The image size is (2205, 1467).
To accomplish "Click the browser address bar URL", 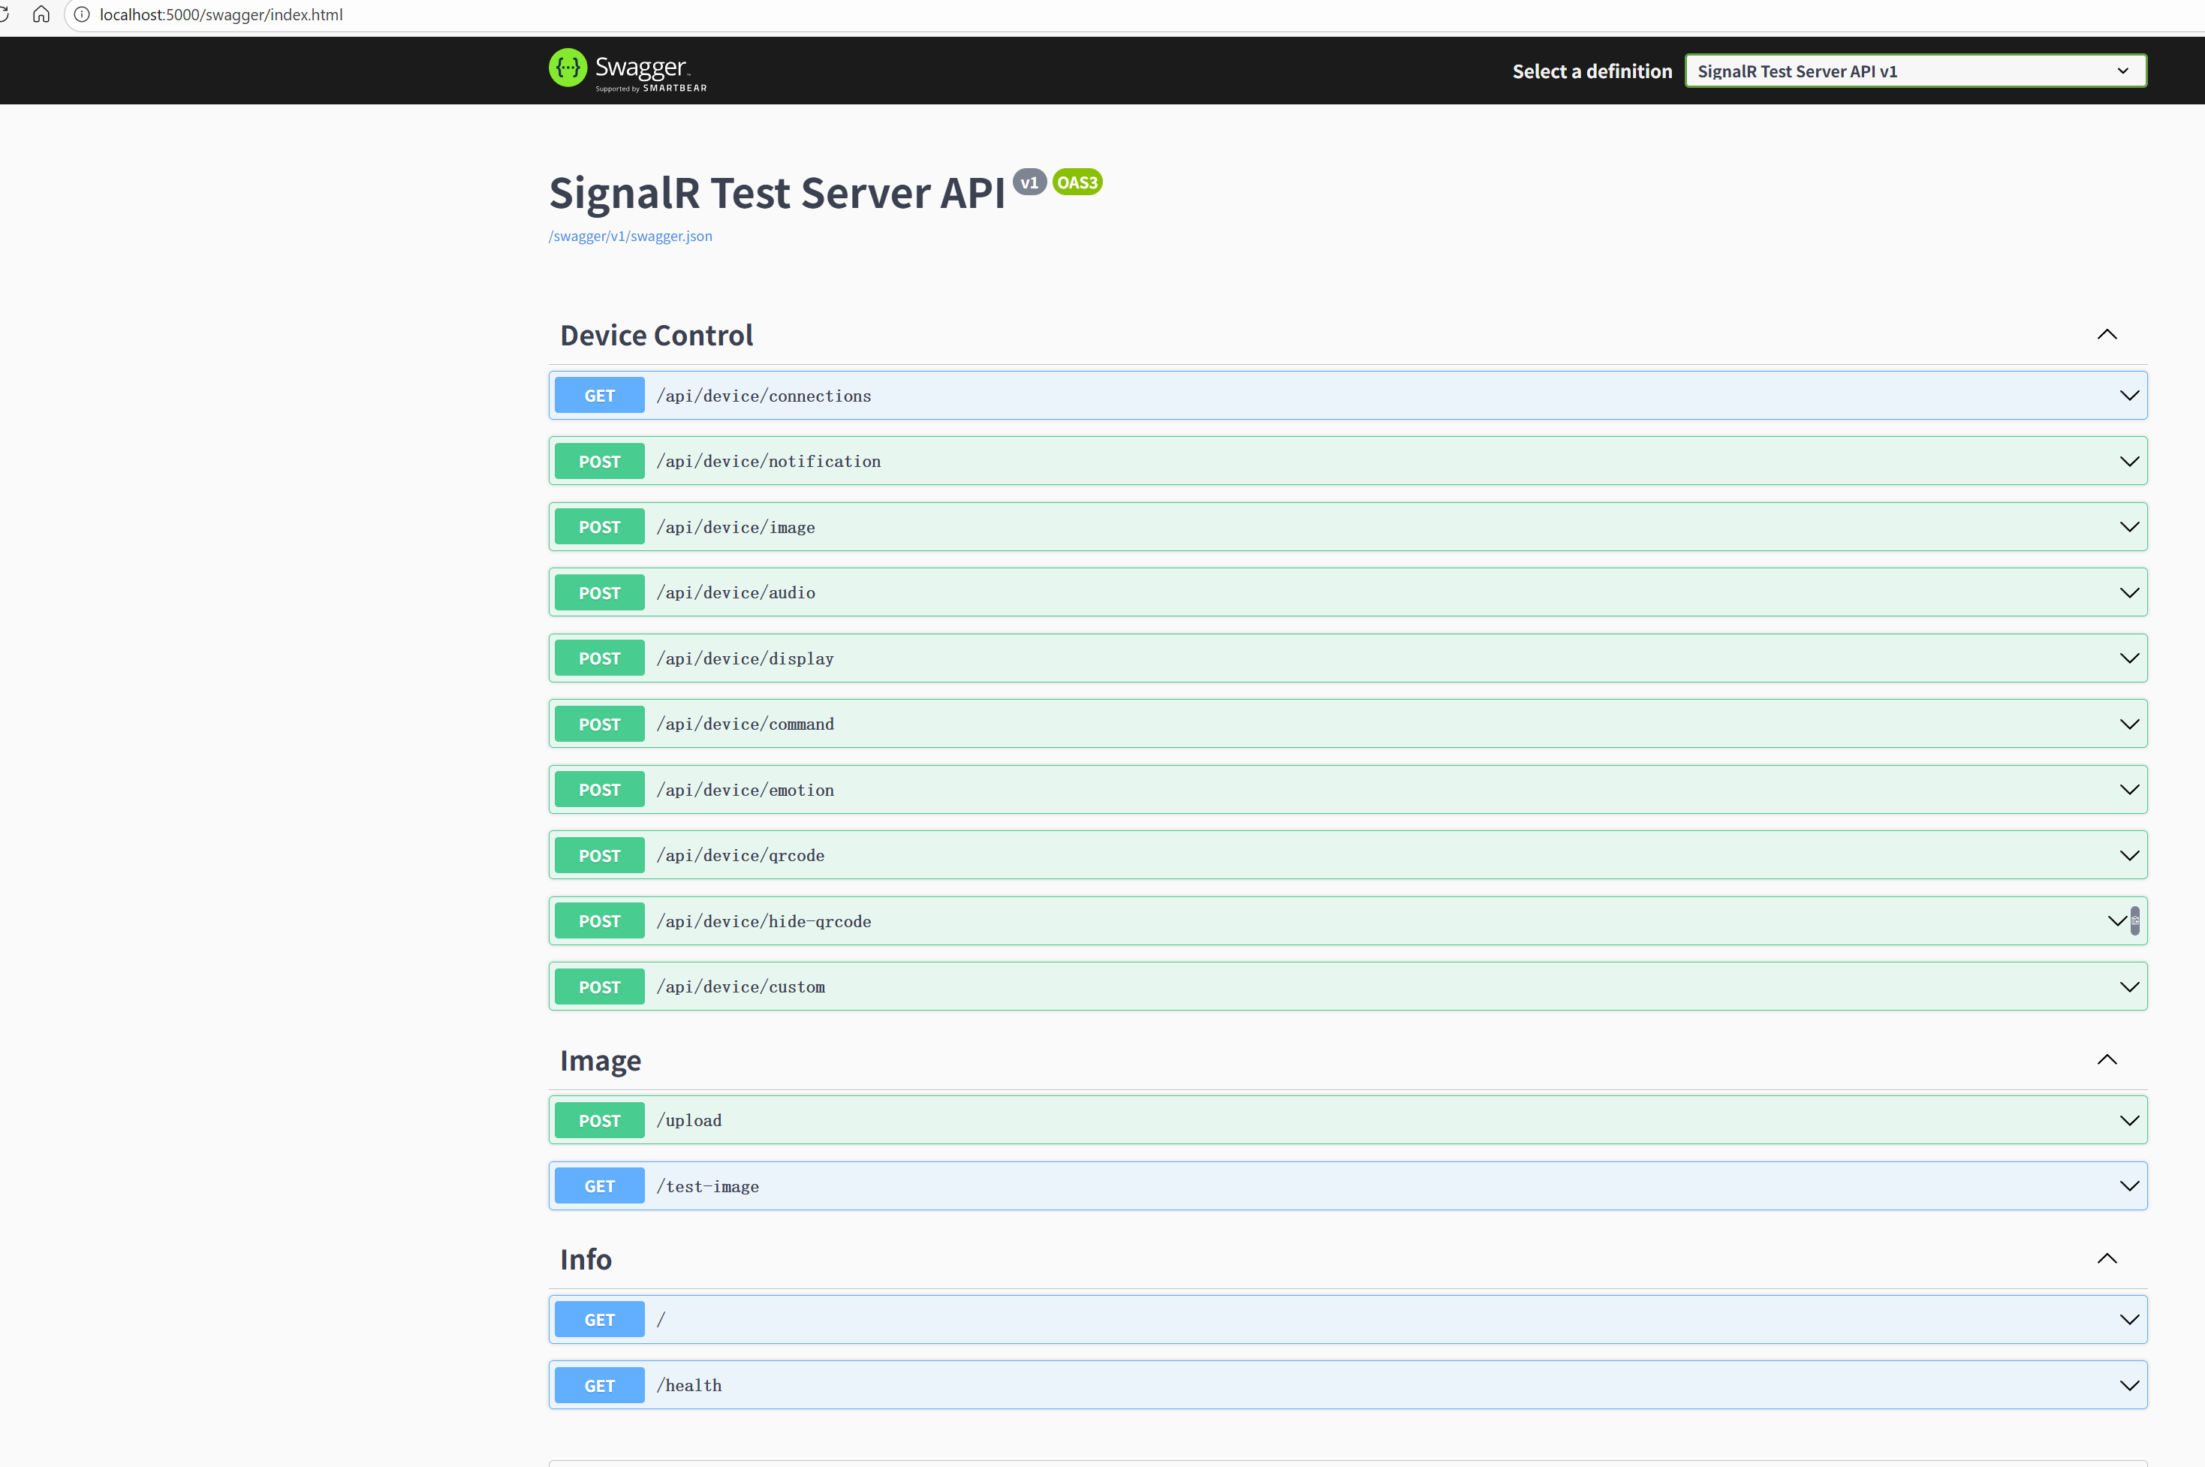I will coord(221,14).
